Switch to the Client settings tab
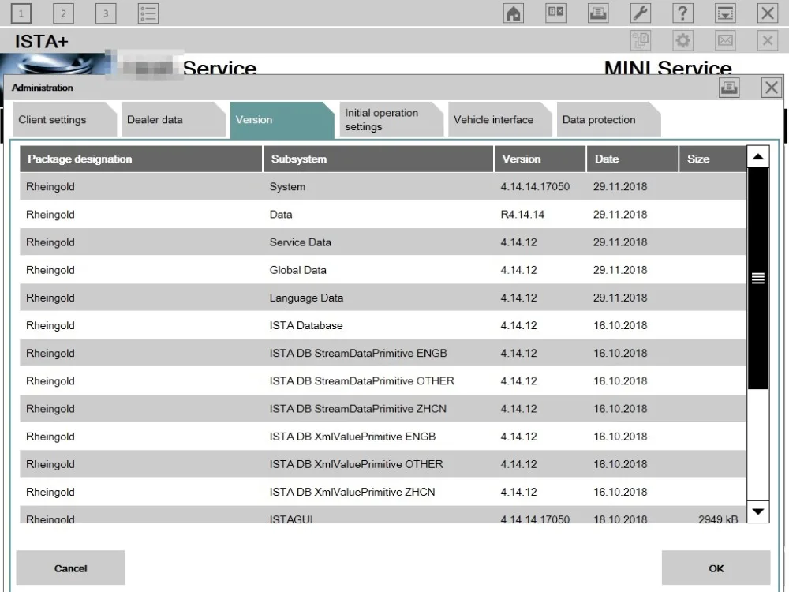This screenshot has width=789, height=592. pos(65,119)
